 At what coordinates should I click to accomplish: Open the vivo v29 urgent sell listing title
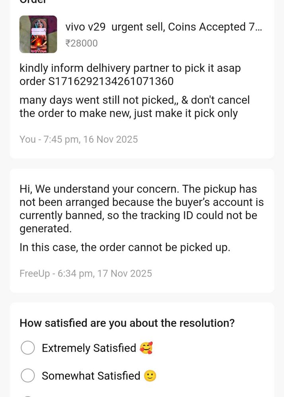pos(163,27)
